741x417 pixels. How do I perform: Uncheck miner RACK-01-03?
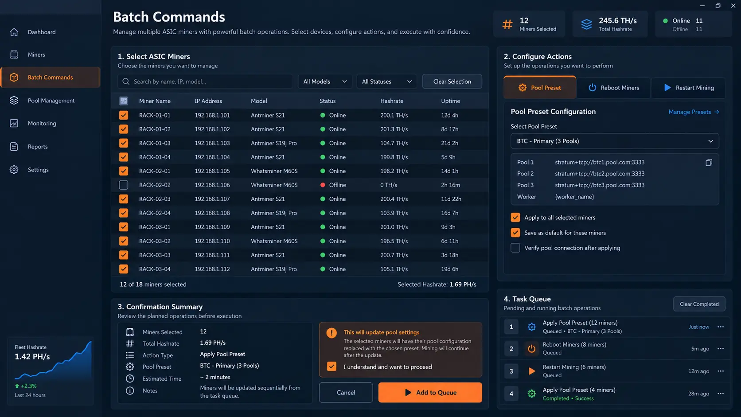click(x=124, y=143)
